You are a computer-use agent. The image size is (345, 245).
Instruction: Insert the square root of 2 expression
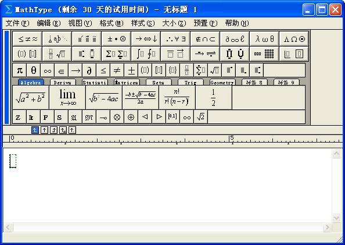(200, 117)
